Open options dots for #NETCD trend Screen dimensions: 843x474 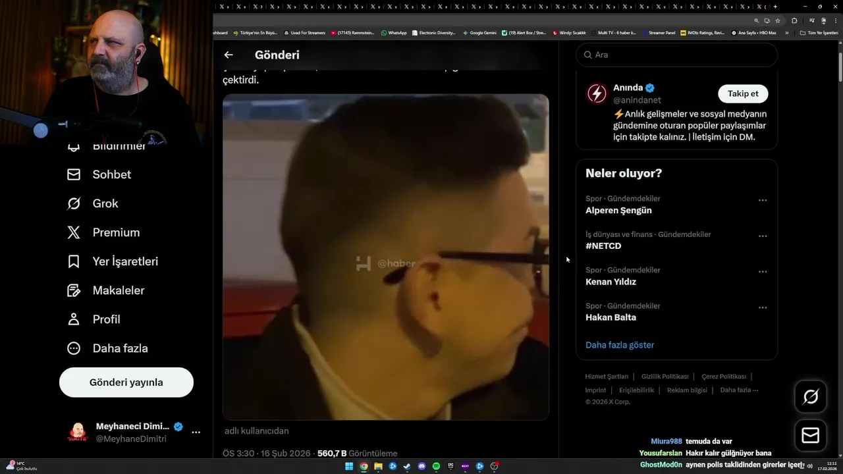point(763,236)
